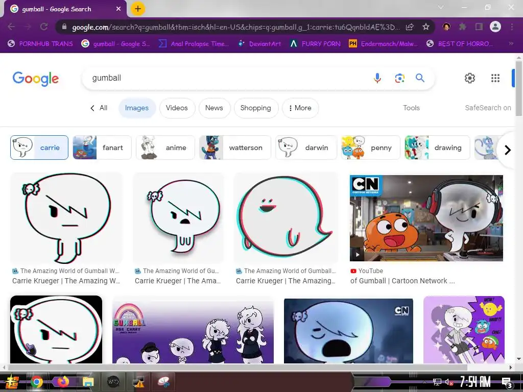Open the Chrome profile avatar

pos(495,27)
